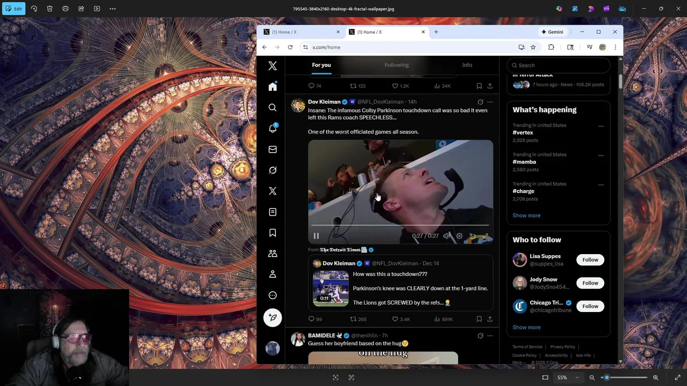This screenshot has height=386, width=687.
Task: Open Communities icon in X sidebar
Action: (x=273, y=254)
